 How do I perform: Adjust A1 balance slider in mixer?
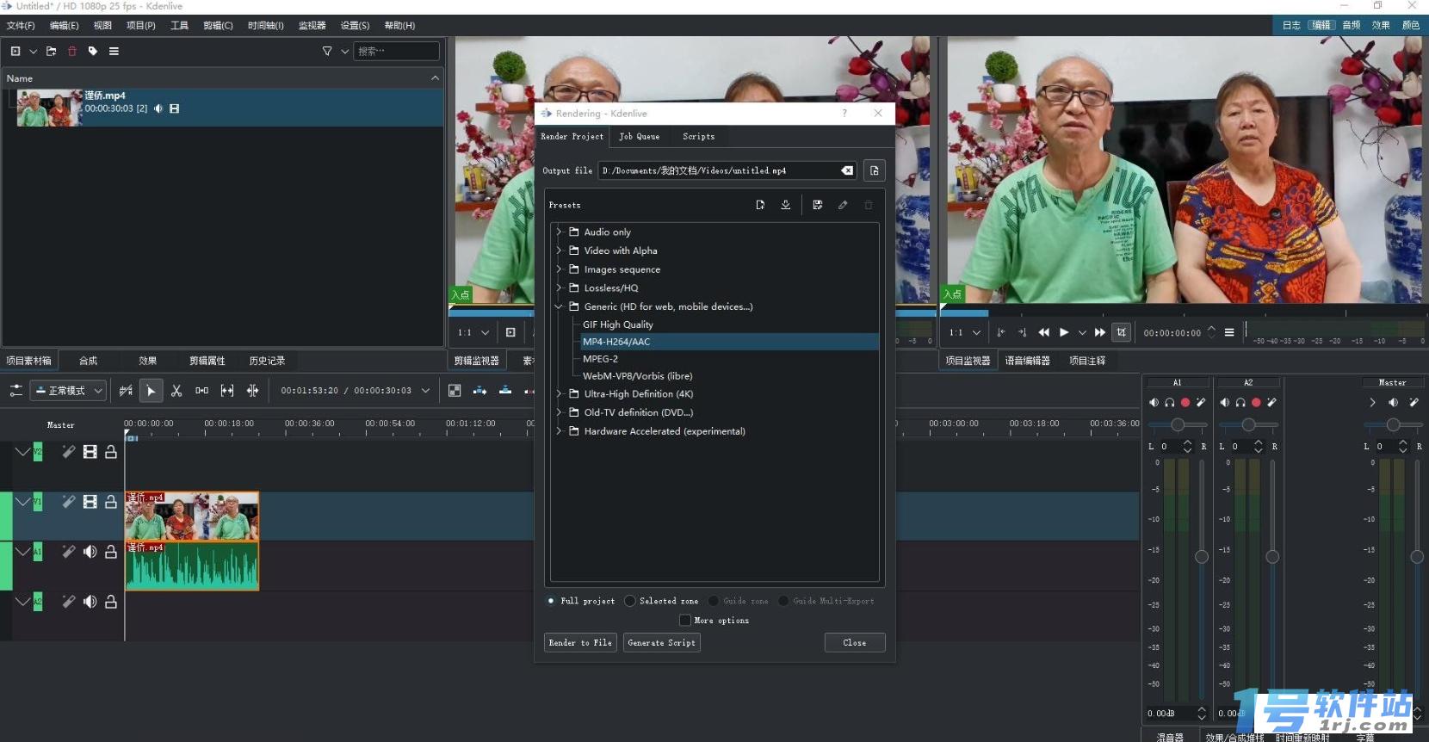[1178, 424]
